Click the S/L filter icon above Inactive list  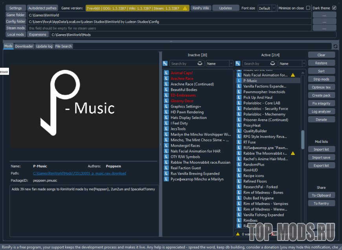pos(165,63)
